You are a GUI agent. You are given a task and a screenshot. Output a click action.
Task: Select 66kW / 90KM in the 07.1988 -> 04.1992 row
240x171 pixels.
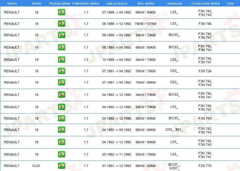pyautogui.click(x=145, y=12)
